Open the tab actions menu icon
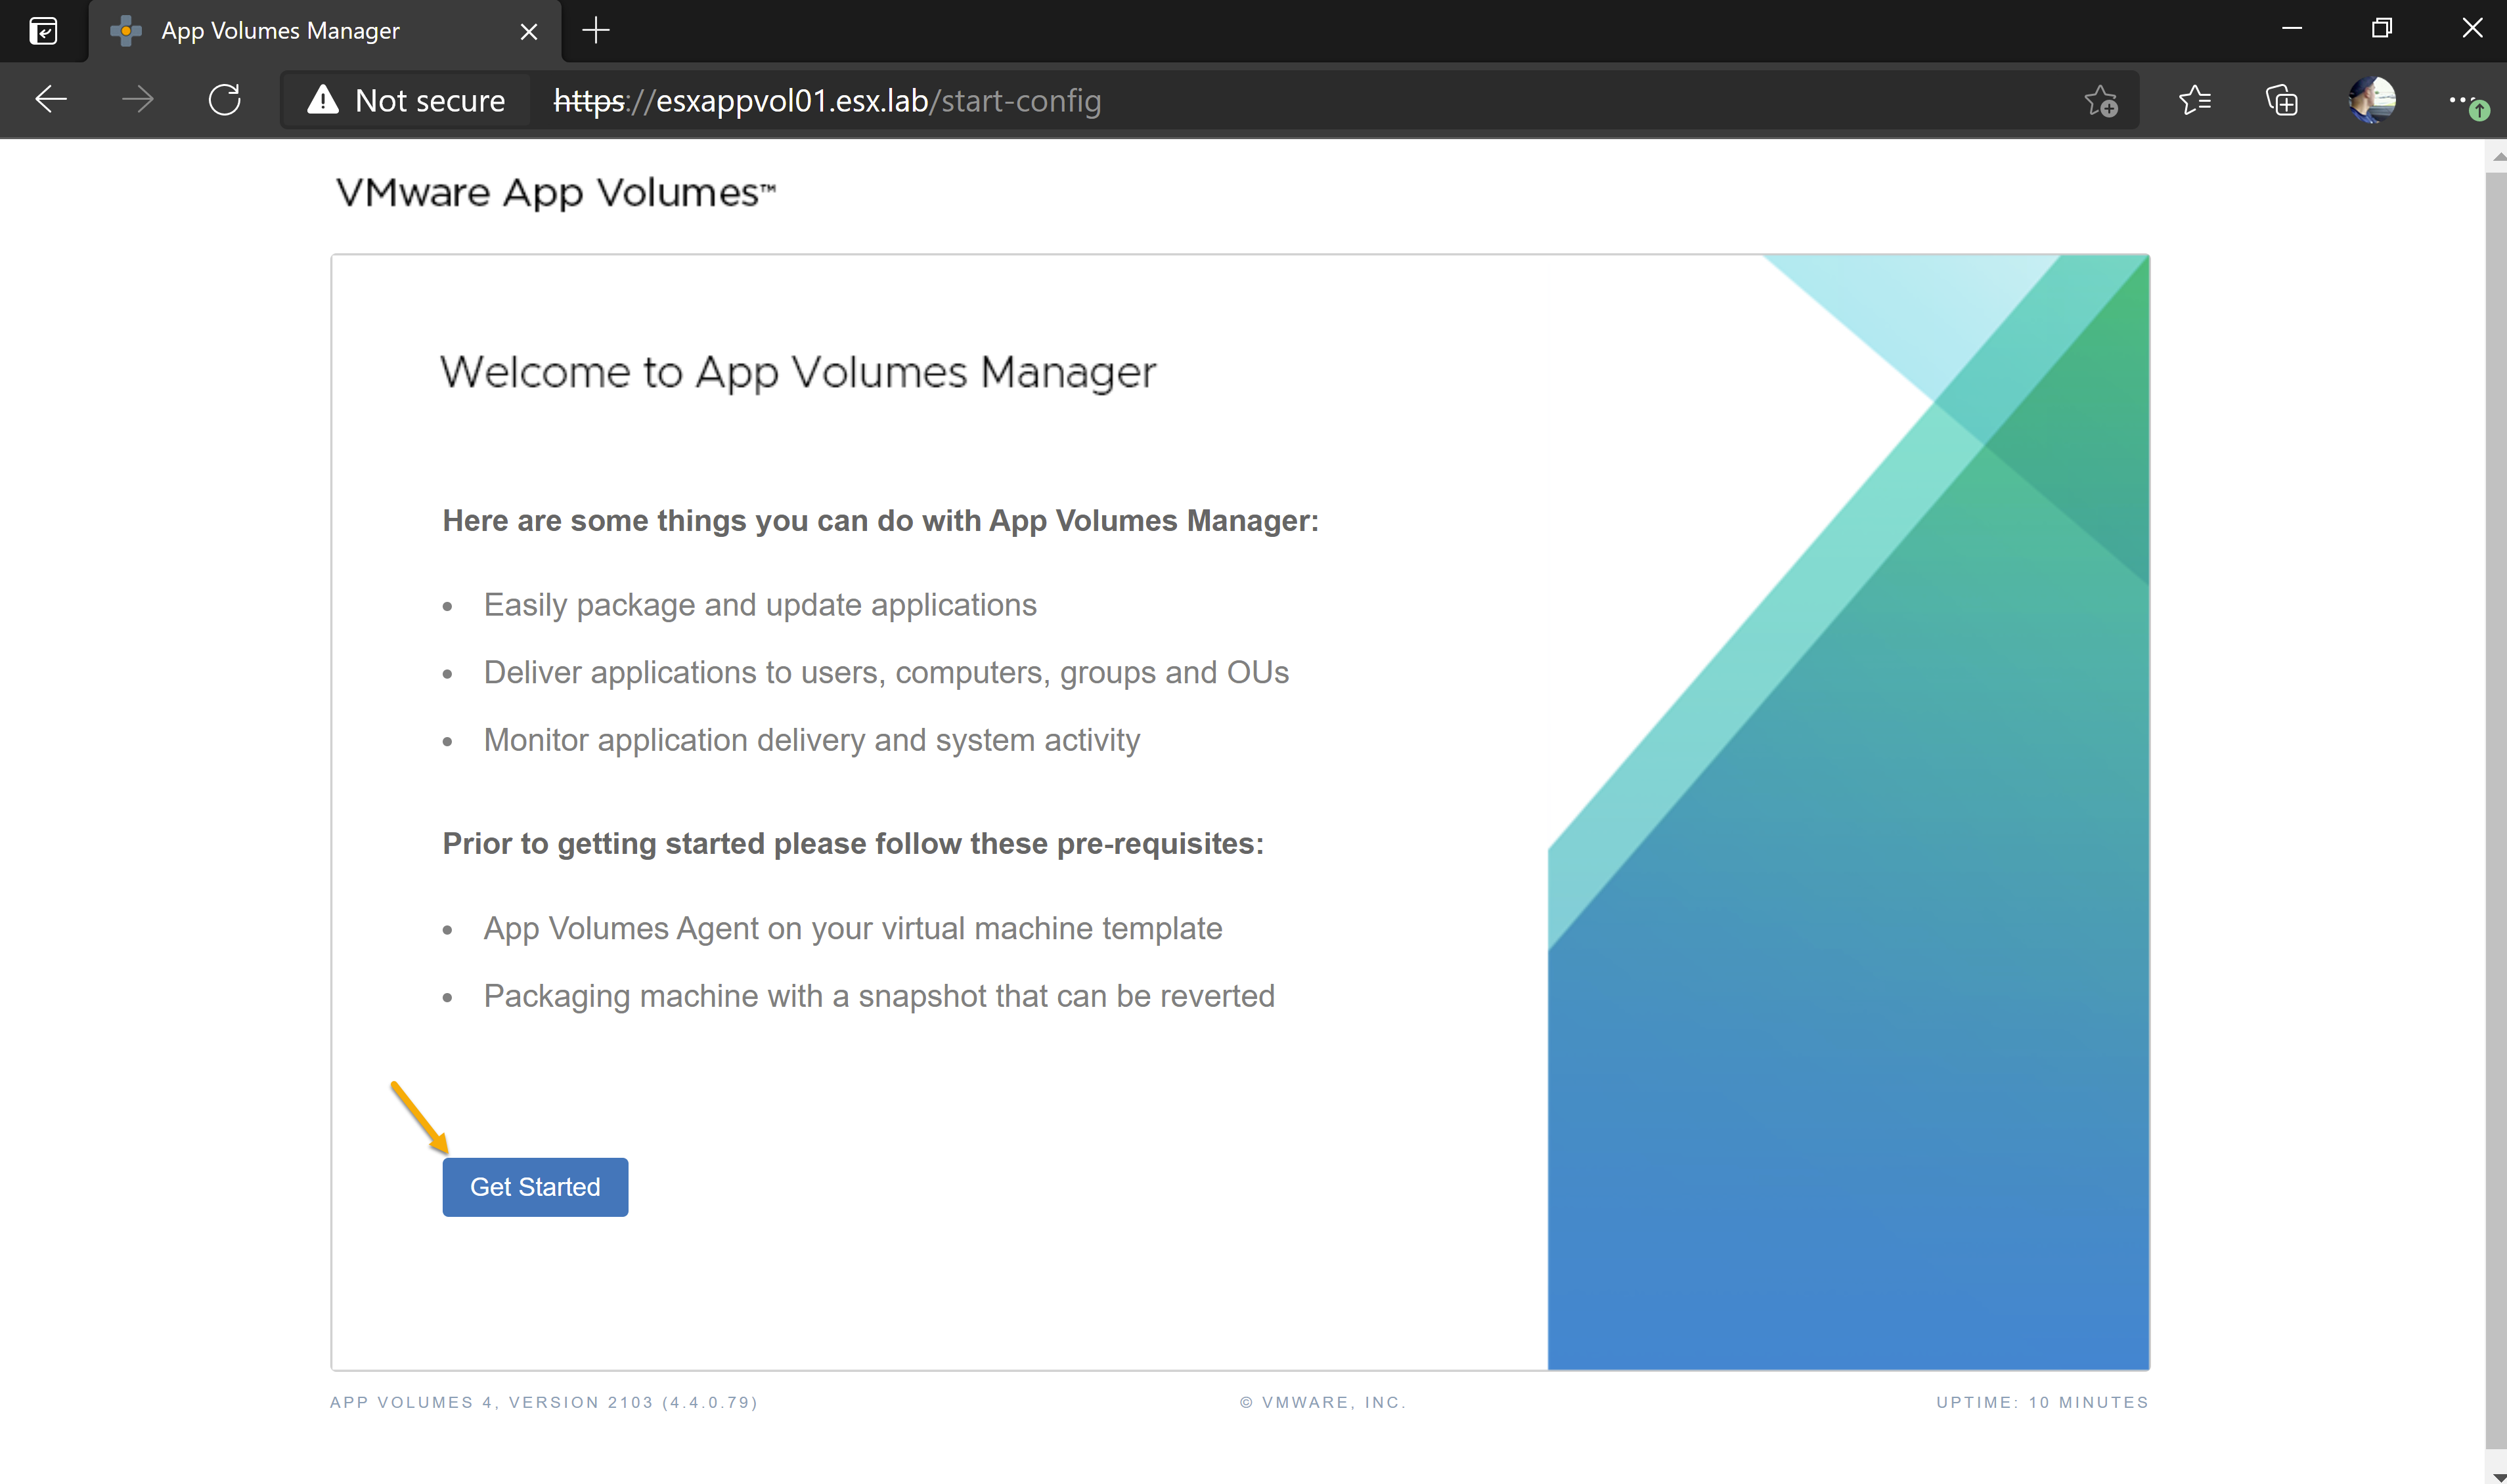The height and width of the screenshot is (1484, 2507). click(43, 31)
